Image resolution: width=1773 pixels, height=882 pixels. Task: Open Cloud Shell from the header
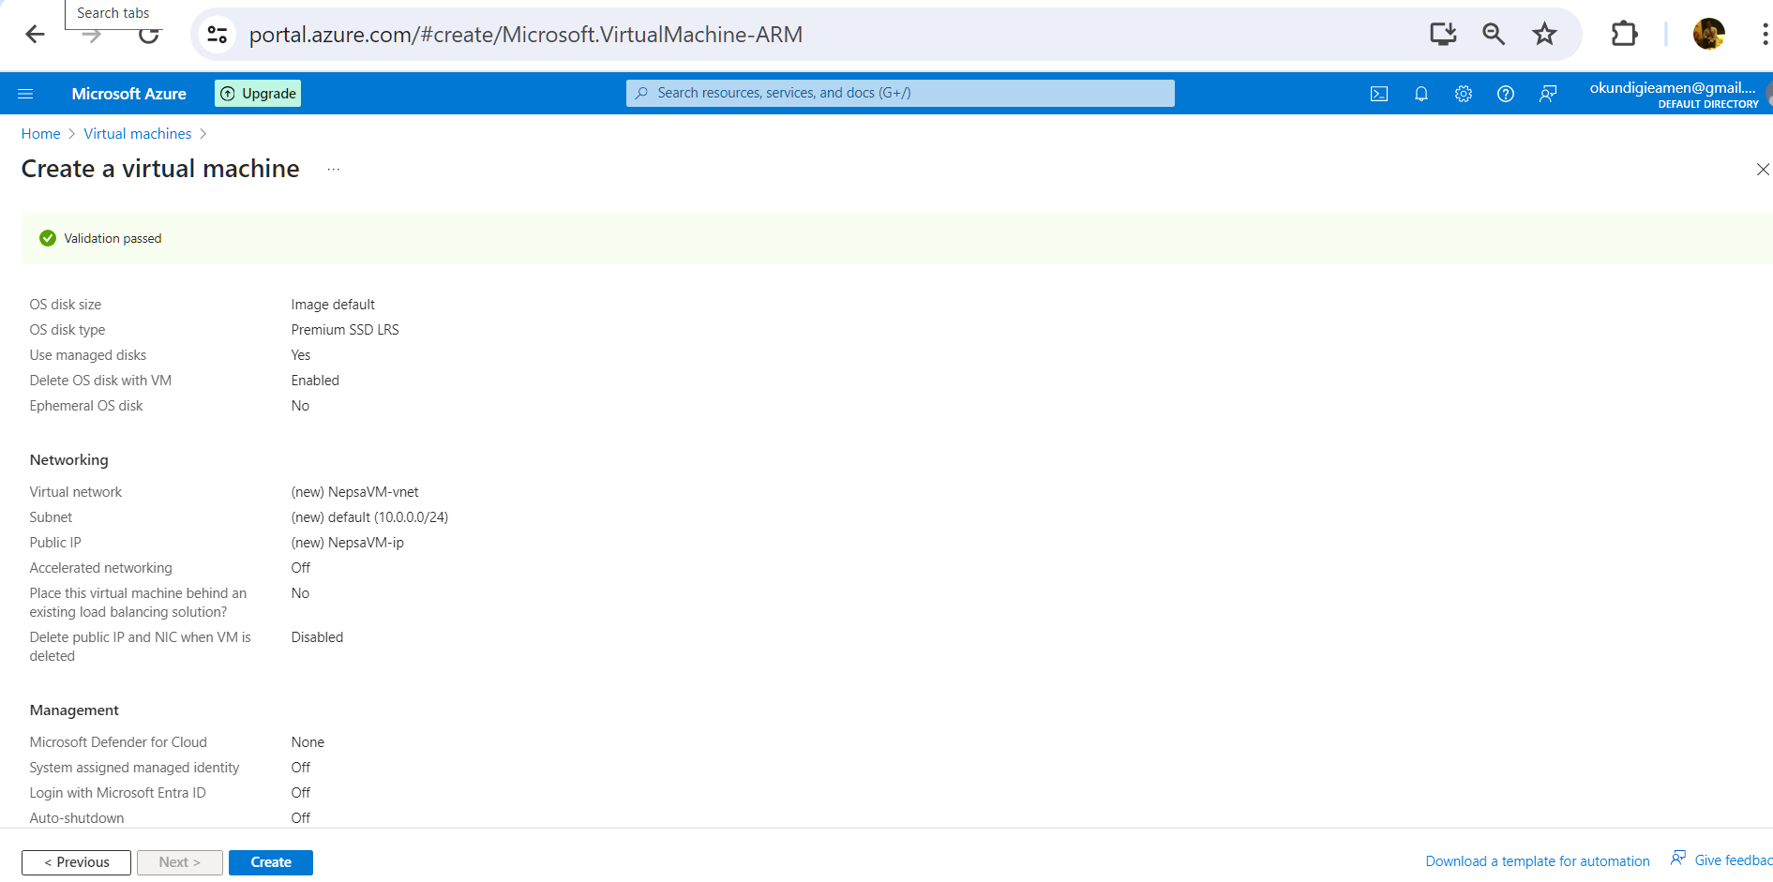click(x=1379, y=94)
